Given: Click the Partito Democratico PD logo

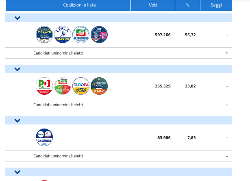Looking at the screenshot, I should click(x=44, y=86).
